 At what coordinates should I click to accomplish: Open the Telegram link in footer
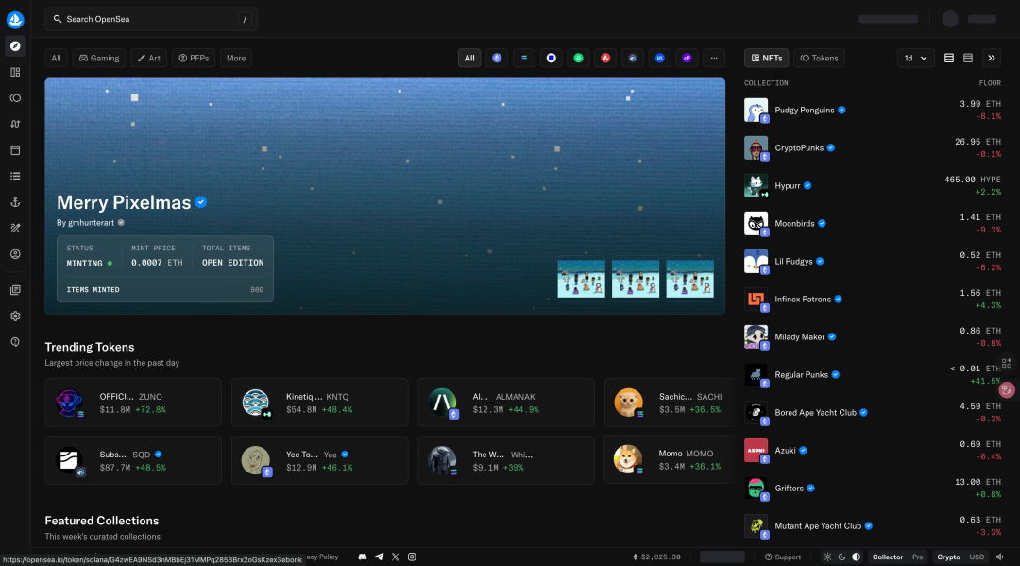(x=379, y=557)
